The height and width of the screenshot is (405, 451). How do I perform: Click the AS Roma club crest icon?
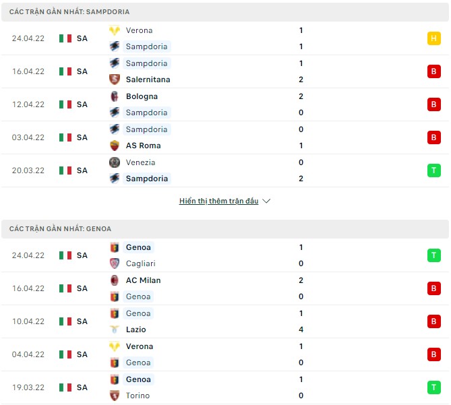[115, 146]
